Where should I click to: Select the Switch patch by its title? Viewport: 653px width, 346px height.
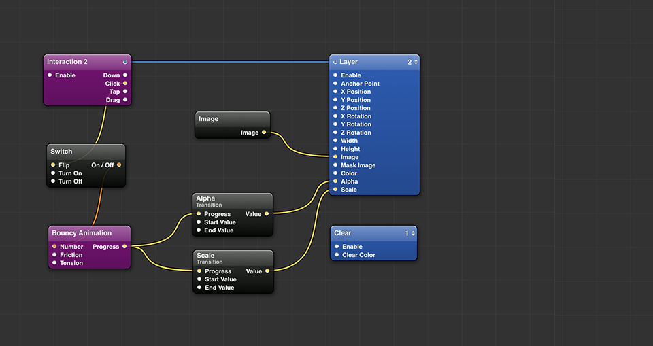coord(61,151)
